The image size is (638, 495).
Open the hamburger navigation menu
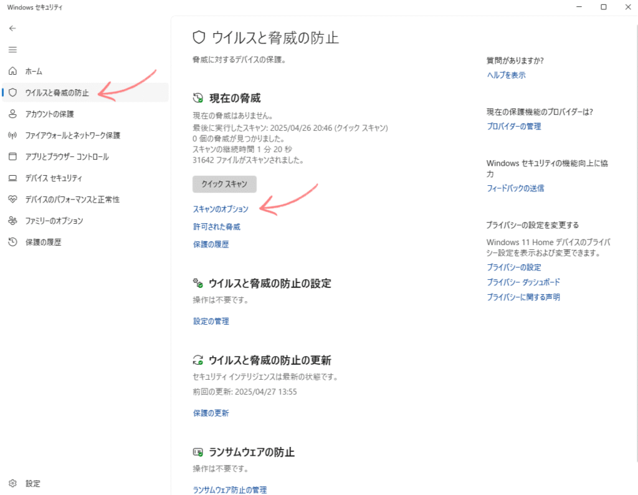(x=12, y=50)
